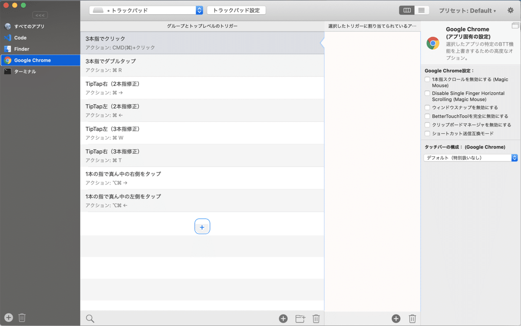This screenshot has height=326, width=521.
Task: Enable ウィンドウスナップを無効にする
Action: click(428, 107)
